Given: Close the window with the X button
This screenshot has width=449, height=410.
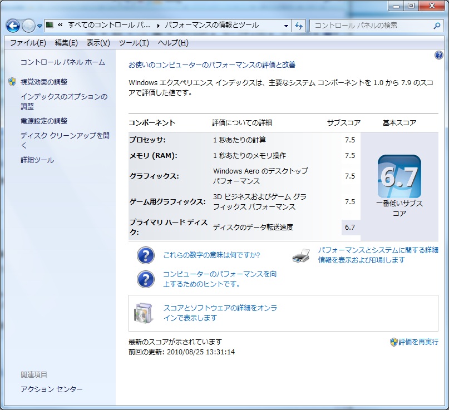Looking at the screenshot, I should 432,6.
